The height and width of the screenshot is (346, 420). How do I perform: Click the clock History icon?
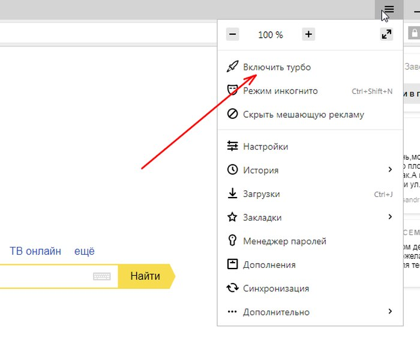tap(232, 170)
